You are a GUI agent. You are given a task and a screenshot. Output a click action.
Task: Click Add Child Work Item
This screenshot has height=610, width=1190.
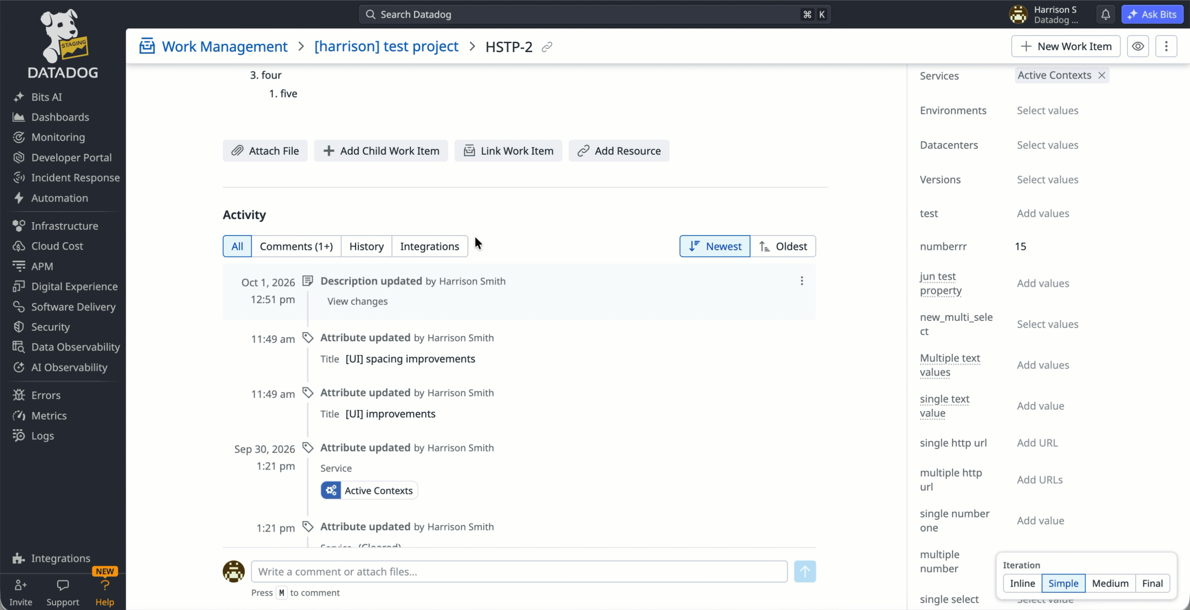click(x=381, y=151)
